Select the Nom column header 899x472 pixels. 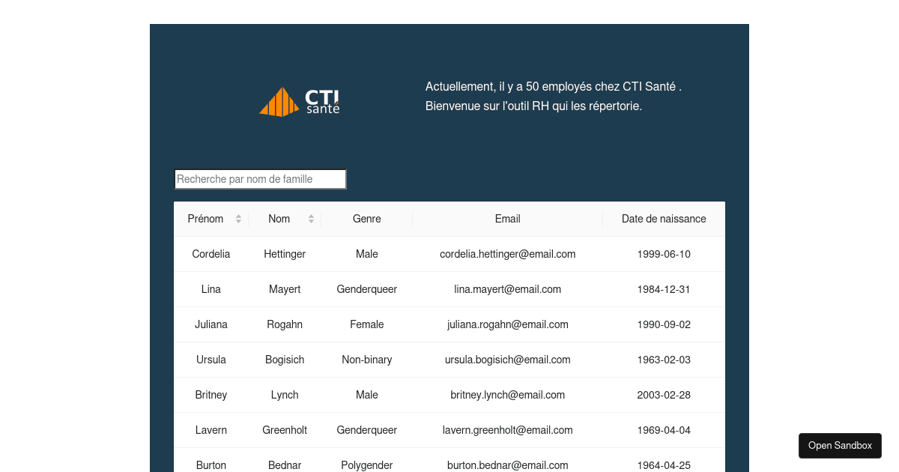tap(279, 219)
